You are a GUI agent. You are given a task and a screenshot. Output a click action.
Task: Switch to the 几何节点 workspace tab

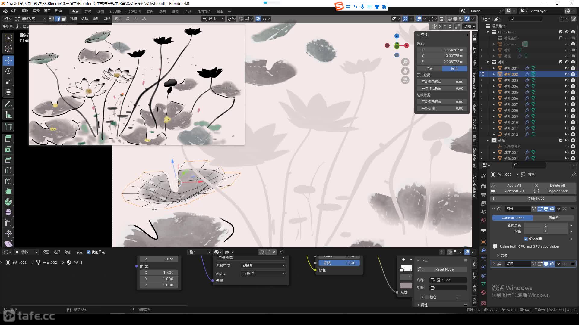coord(204,11)
